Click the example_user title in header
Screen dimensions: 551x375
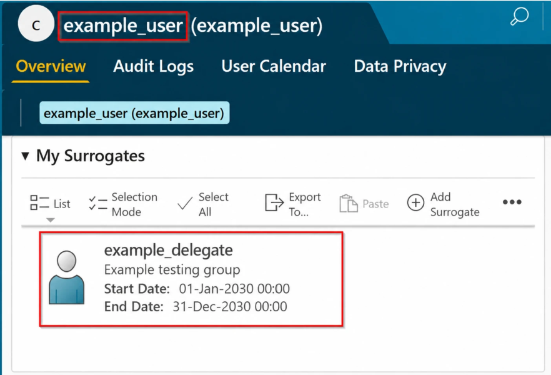point(123,26)
